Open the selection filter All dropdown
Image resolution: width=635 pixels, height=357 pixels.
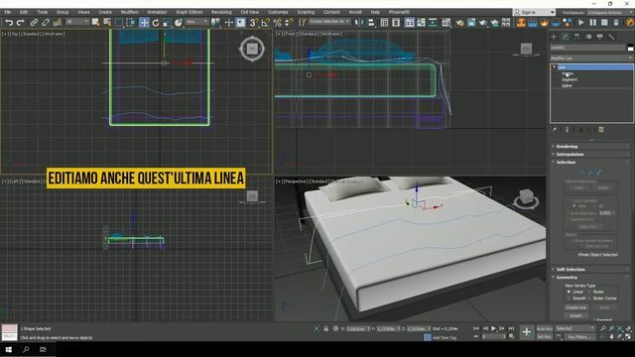(77, 22)
